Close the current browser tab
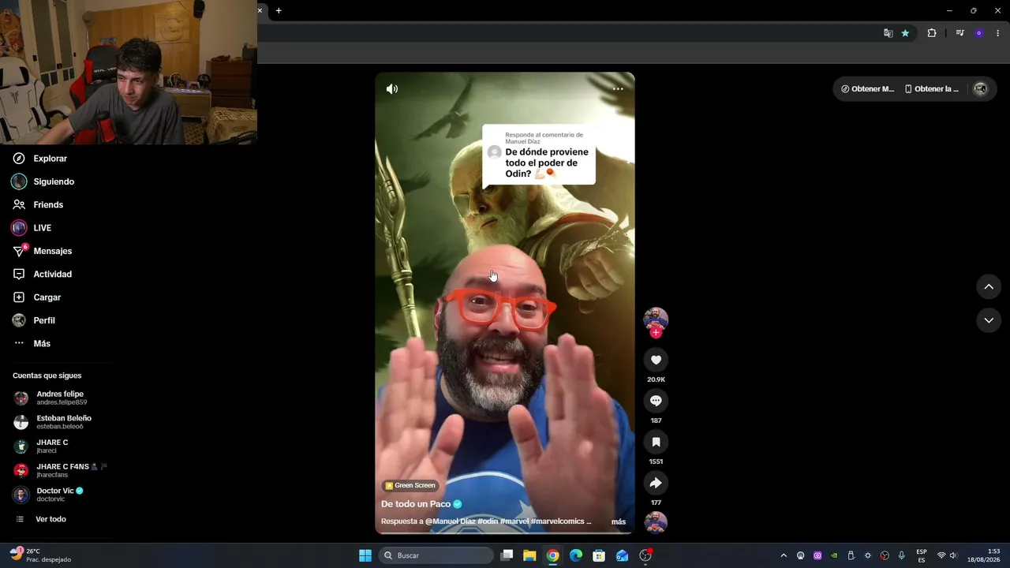Screen dimensions: 1010x568 coord(260,10)
